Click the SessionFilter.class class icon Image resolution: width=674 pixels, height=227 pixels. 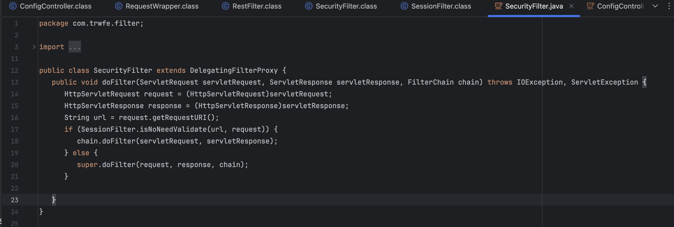point(404,6)
